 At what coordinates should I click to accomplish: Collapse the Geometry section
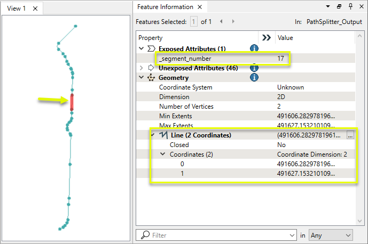click(x=142, y=77)
